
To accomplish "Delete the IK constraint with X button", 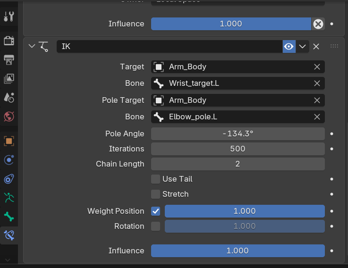I will tap(316, 46).
